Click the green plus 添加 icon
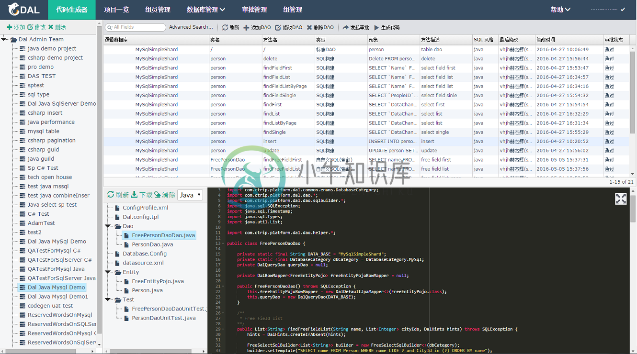The image size is (637, 354). [x=9, y=27]
